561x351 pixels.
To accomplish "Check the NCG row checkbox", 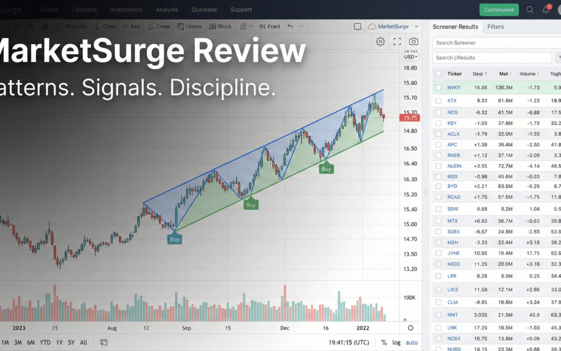I will pos(438,112).
